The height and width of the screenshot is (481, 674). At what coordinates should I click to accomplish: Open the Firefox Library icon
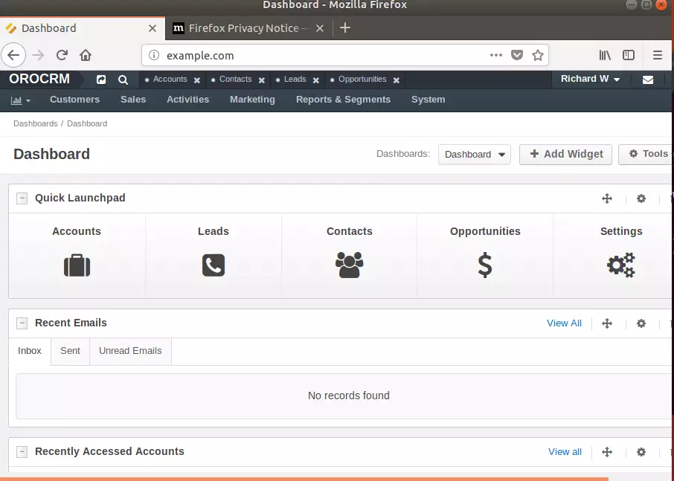pos(605,55)
